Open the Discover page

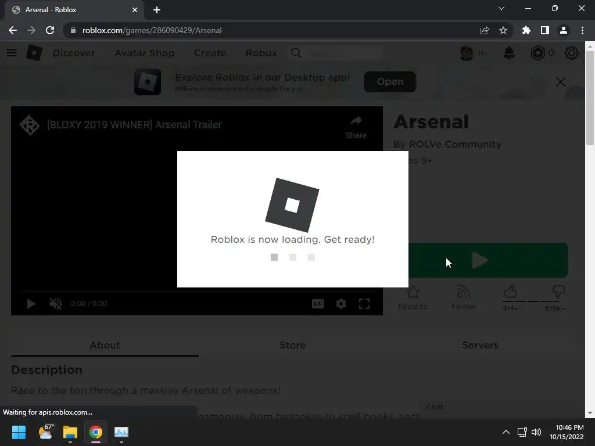[74, 53]
